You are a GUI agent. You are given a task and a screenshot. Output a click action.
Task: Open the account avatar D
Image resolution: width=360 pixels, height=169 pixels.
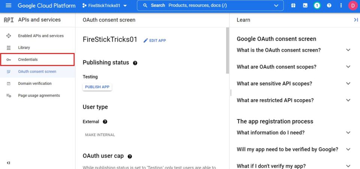[353, 6]
